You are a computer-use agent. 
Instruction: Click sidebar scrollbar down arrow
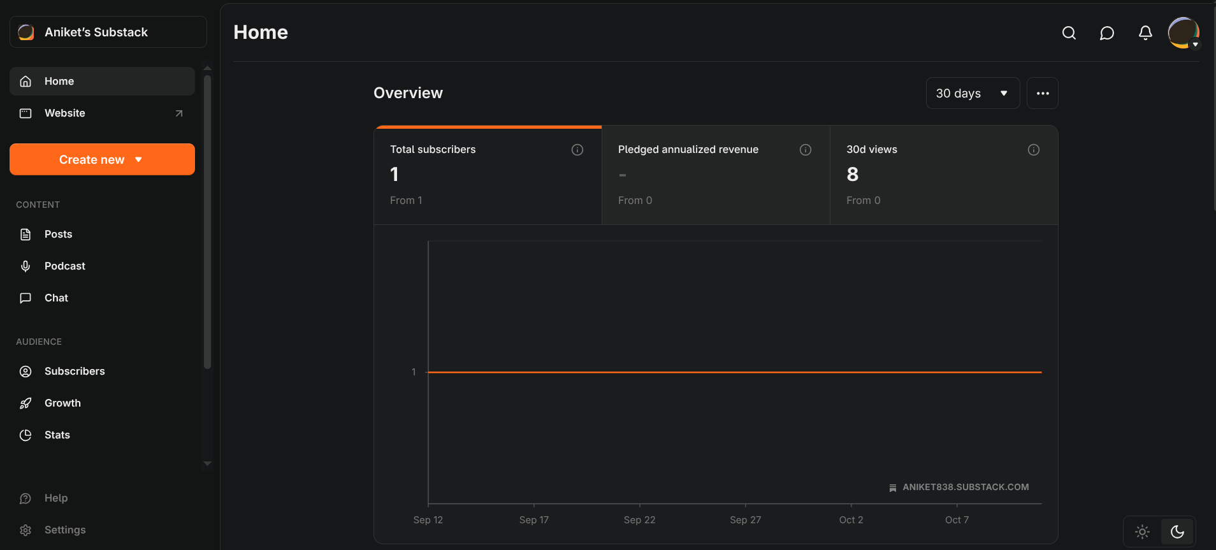click(207, 464)
